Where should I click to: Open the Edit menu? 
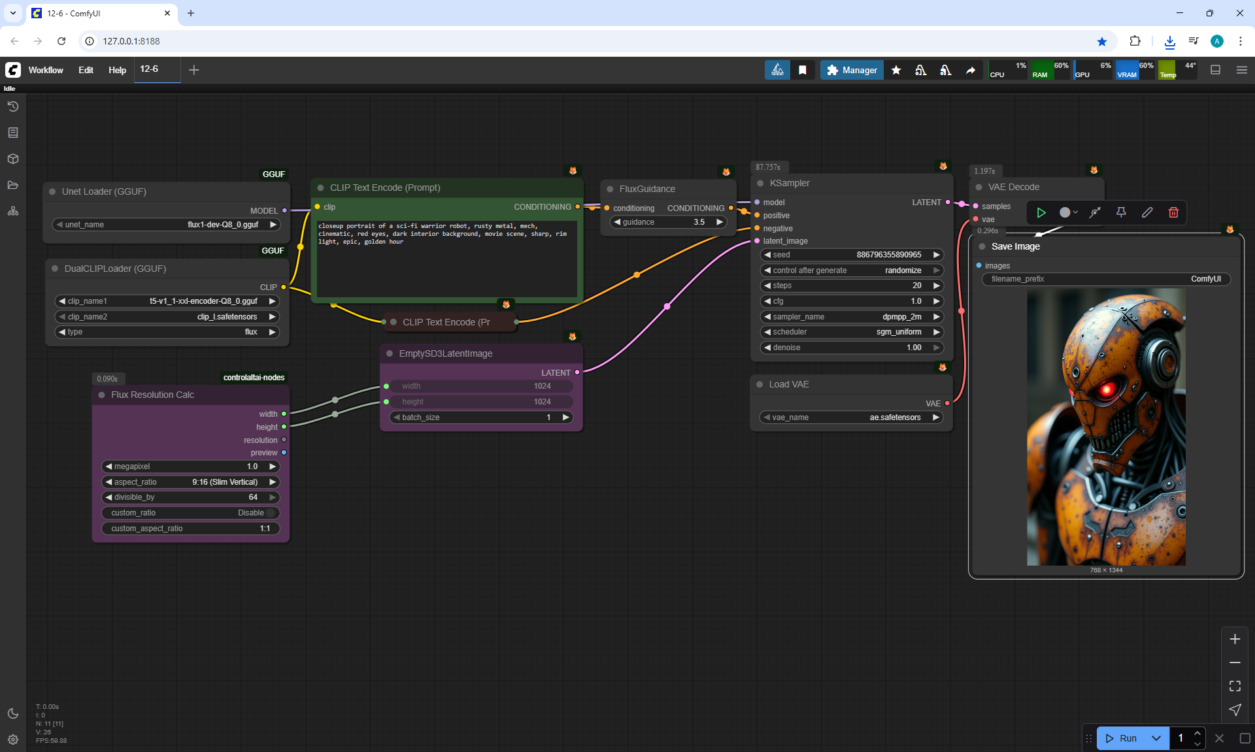point(86,70)
